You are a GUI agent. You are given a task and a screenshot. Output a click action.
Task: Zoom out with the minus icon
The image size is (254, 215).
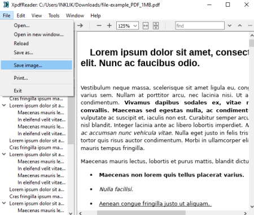coord(99,25)
